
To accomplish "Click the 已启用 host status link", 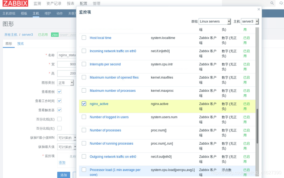I will point(43,35).
